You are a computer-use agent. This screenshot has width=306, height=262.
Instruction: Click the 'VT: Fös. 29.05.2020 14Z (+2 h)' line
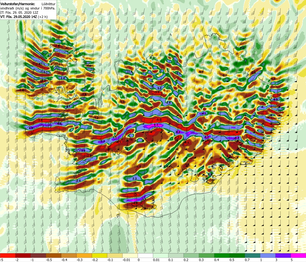24,17
